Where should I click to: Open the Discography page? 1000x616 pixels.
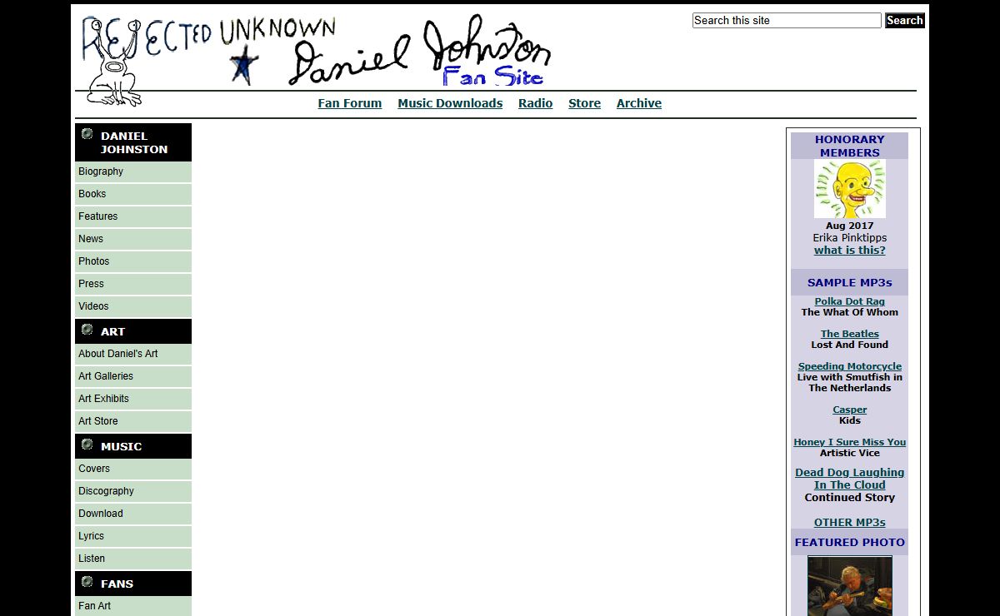click(x=133, y=491)
